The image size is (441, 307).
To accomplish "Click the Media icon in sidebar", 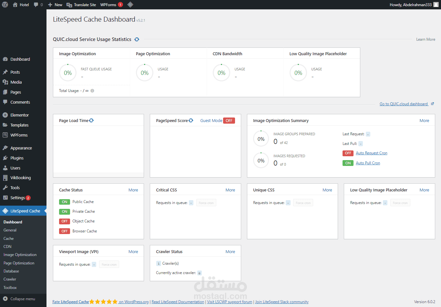I will pyautogui.click(x=5, y=82).
